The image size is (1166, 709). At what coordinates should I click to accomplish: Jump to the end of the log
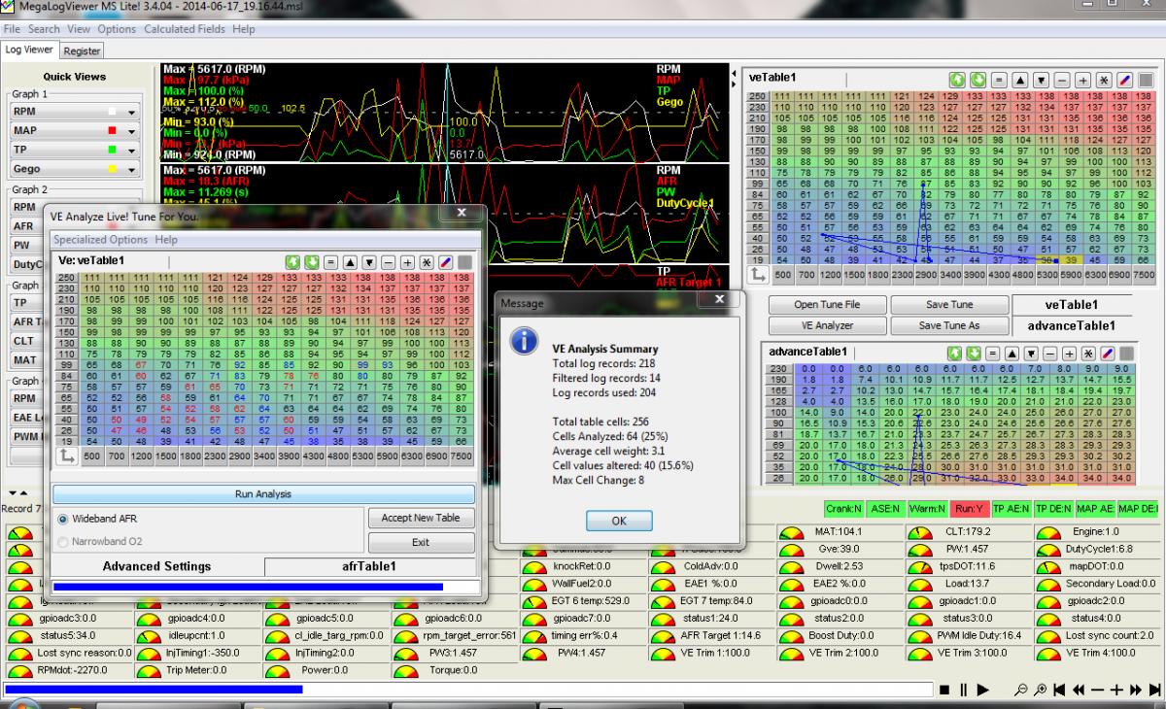click(x=1155, y=690)
